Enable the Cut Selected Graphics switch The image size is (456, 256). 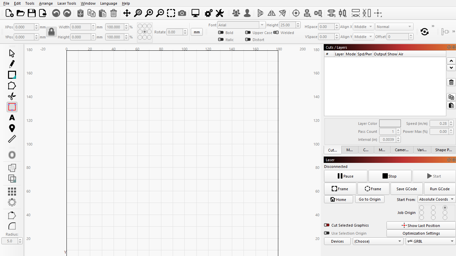[327, 225]
